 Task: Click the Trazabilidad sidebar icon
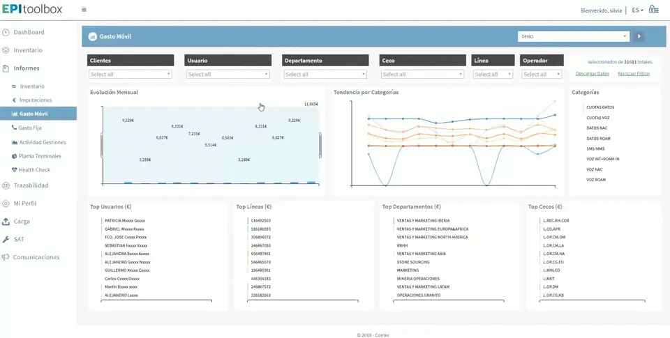click(x=6, y=185)
